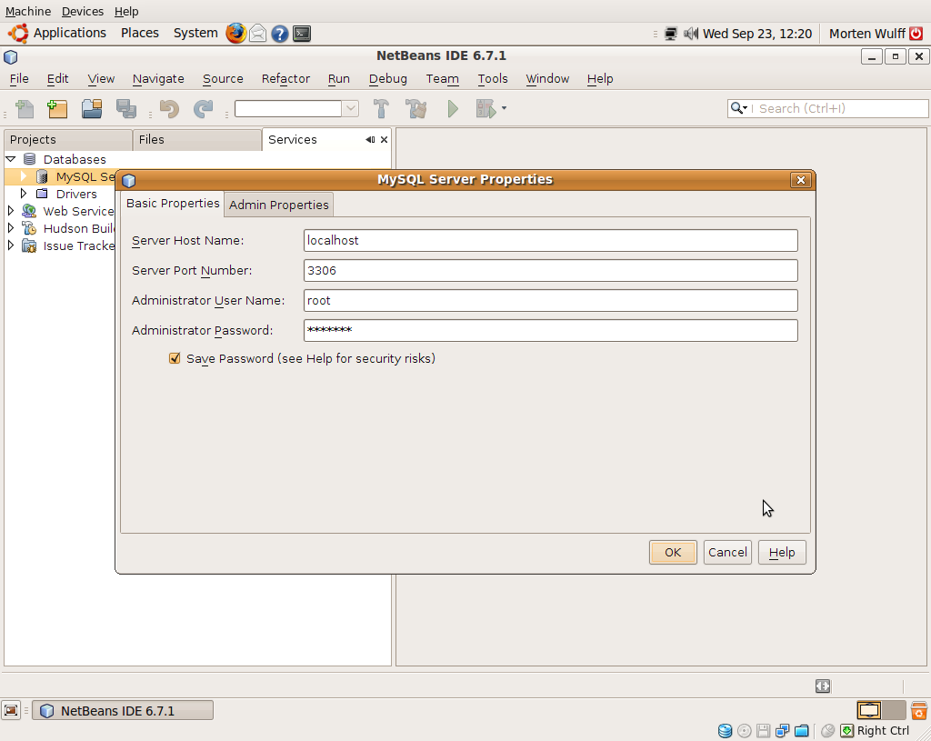Click the blue help icon in panel

[280, 34]
